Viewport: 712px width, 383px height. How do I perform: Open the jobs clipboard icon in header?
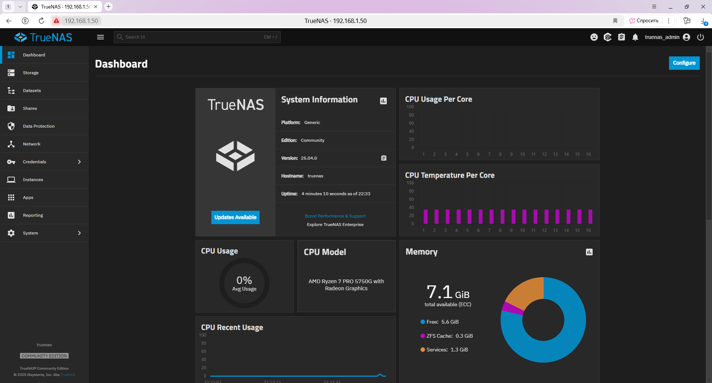(x=622, y=37)
